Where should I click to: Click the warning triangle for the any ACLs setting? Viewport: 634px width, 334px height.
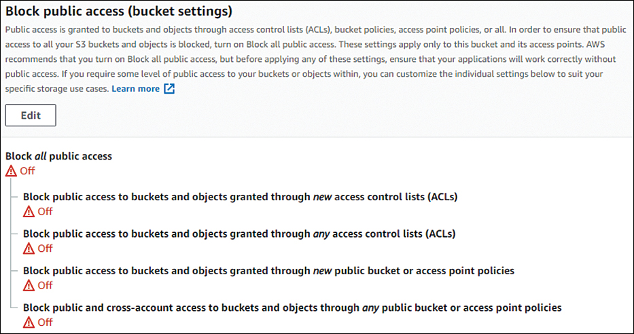coord(29,248)
